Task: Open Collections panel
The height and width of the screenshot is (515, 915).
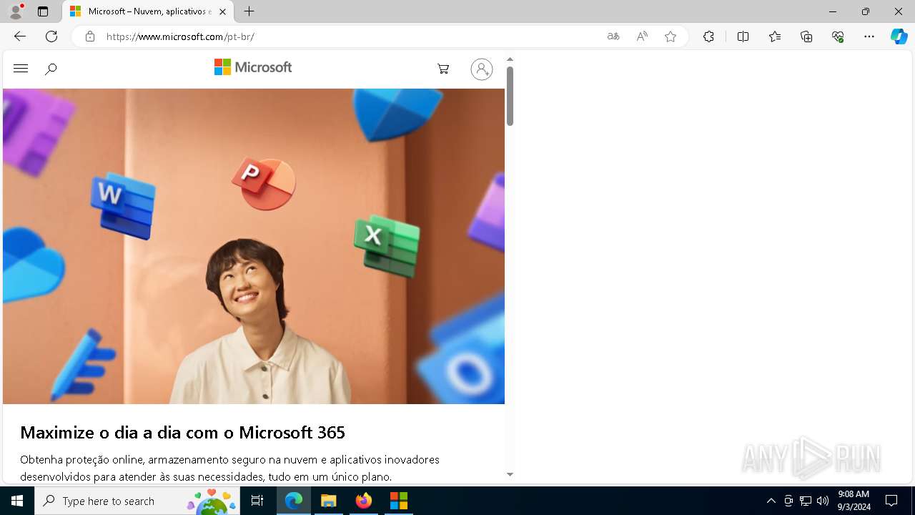Action: [x=806, y=36]
